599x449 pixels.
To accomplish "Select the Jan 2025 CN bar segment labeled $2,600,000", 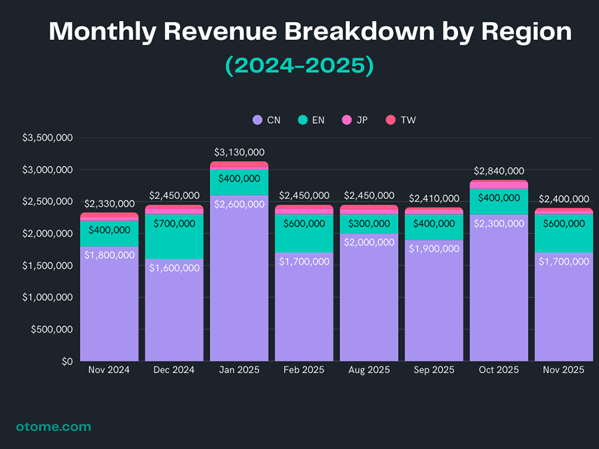I will point(239,279).
